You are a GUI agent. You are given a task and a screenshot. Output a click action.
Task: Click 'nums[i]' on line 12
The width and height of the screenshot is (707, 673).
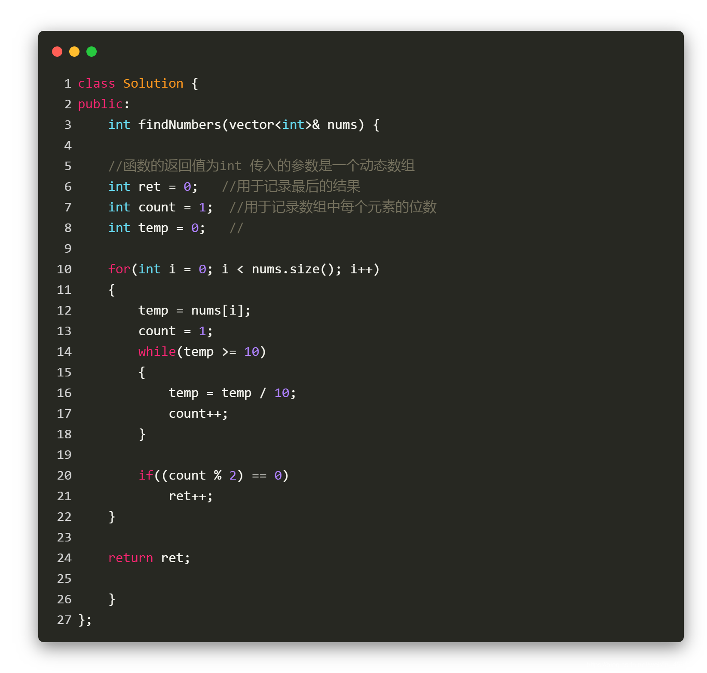(217, 310)
